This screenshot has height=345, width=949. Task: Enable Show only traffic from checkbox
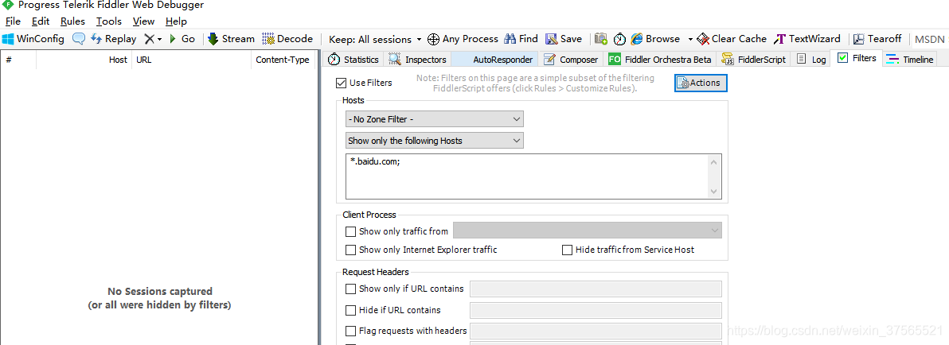350,231
